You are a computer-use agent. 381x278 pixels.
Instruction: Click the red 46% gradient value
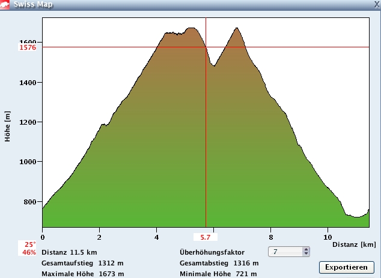pyautogui.click(x=29, y=252)
